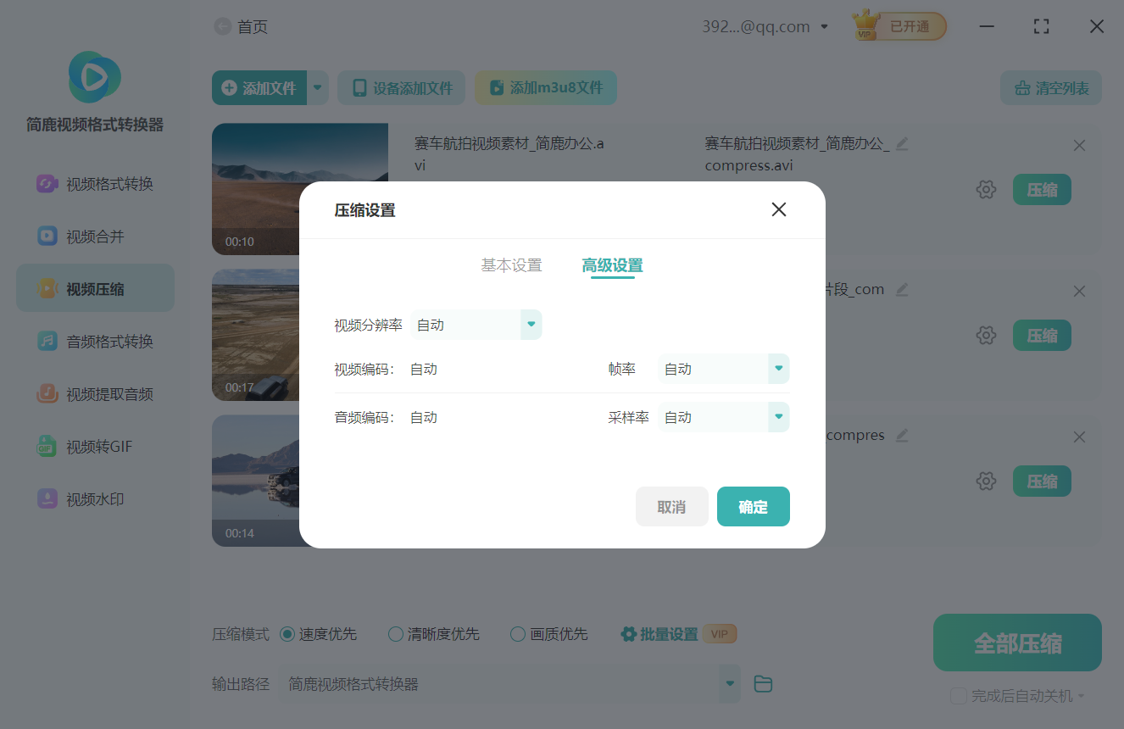Screen dimensions: 1124x729
Task: Start compressing all files via 全部压缩
Action: pos(1016,643)
